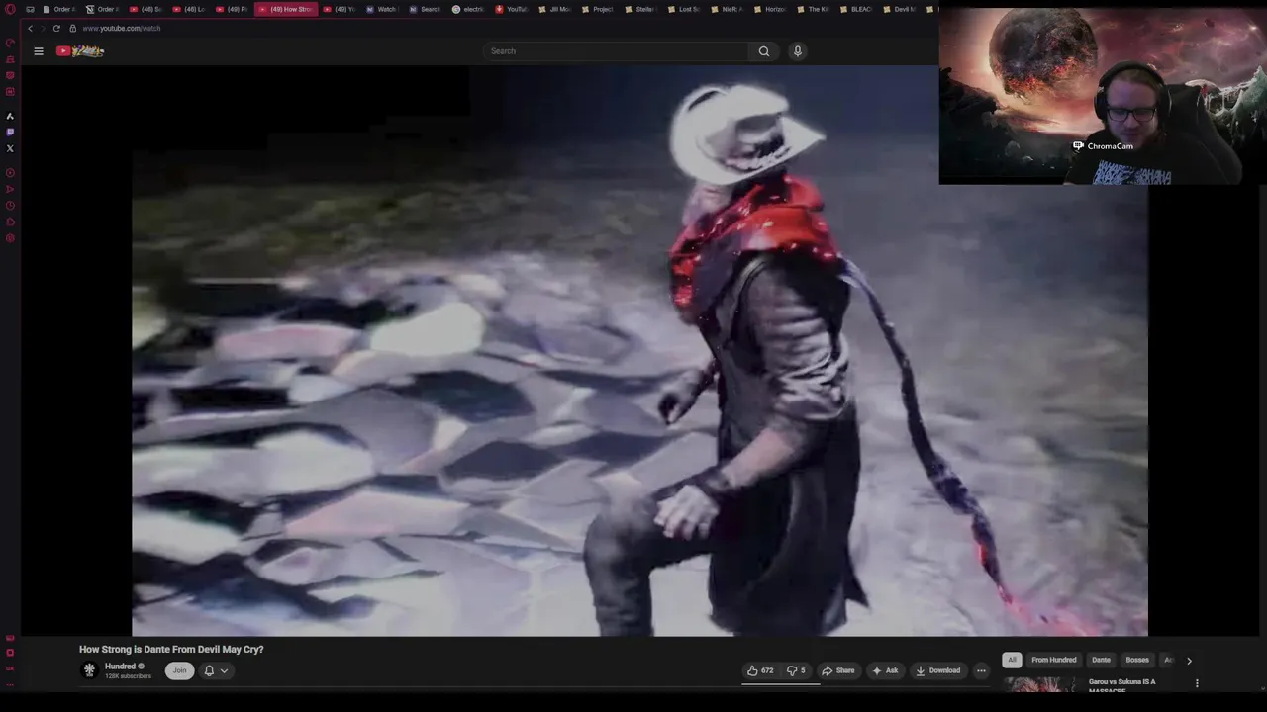This screenshot has width=1267, height=712.
Task: Switch to the 'electric' Google tab
Action: pyautogui.click(x=469, y=9)
